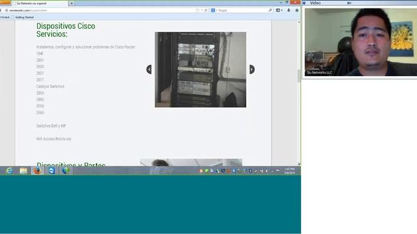Open the globe application in the taskbar
417x234 pixels.
tap(66, 170)
